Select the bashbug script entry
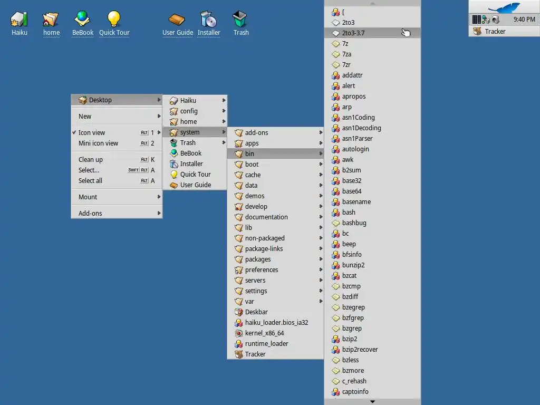The width and height of the screenshot is (540, 405). coord(372,223)
